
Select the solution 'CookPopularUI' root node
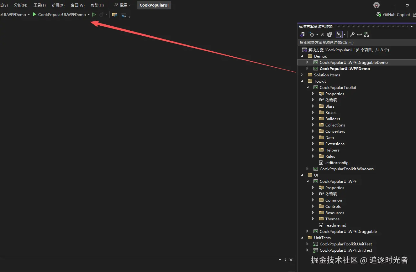coord(349,50)
